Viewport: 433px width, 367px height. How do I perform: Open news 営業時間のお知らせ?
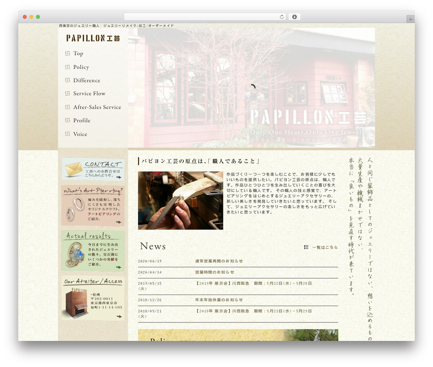coord(214,272)
